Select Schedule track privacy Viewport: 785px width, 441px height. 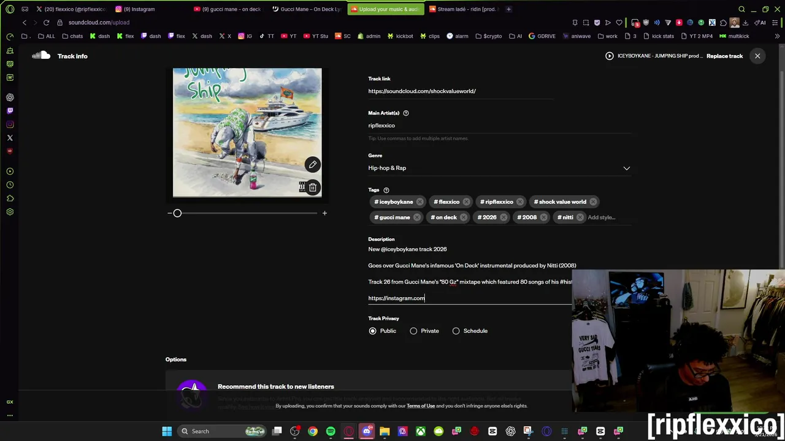pos(456,331)
